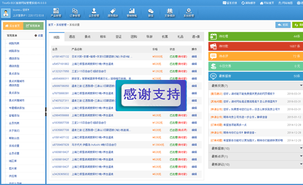This screenshot has width=303, height=185.
Task: Open the blue 最新留言 messages tile
Action: point(255,76)
